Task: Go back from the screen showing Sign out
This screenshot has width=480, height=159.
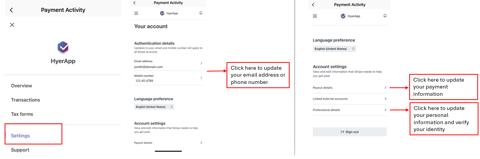Action: [313, 5]
